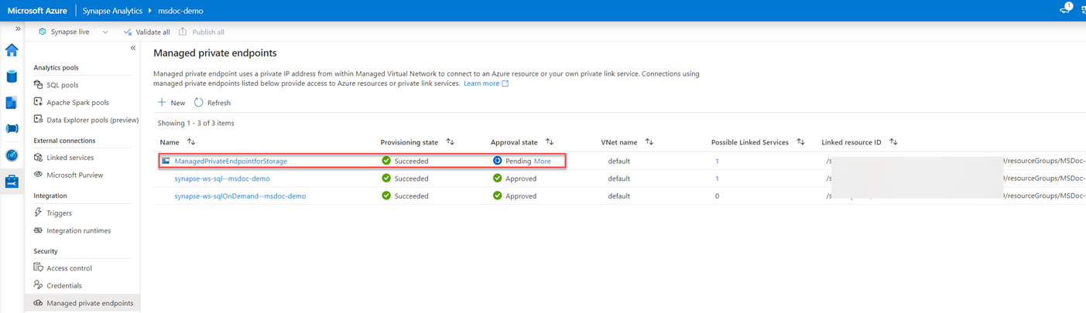Click Succeeded status for synapse-ws-sqlOnDemand row

[405, 196]
